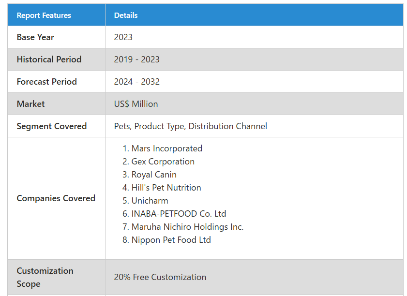Screen dimensions: 407x296
Task: Select the 'Market' row label
Action: pos(30,104)
